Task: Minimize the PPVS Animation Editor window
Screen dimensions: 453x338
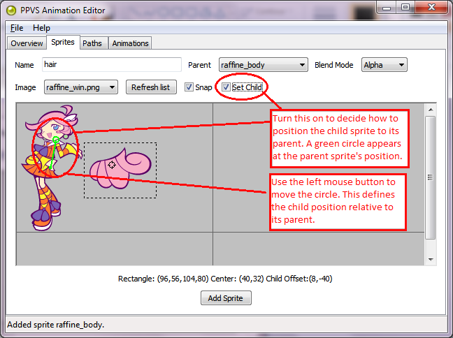Action: click(x=387, y=8)
